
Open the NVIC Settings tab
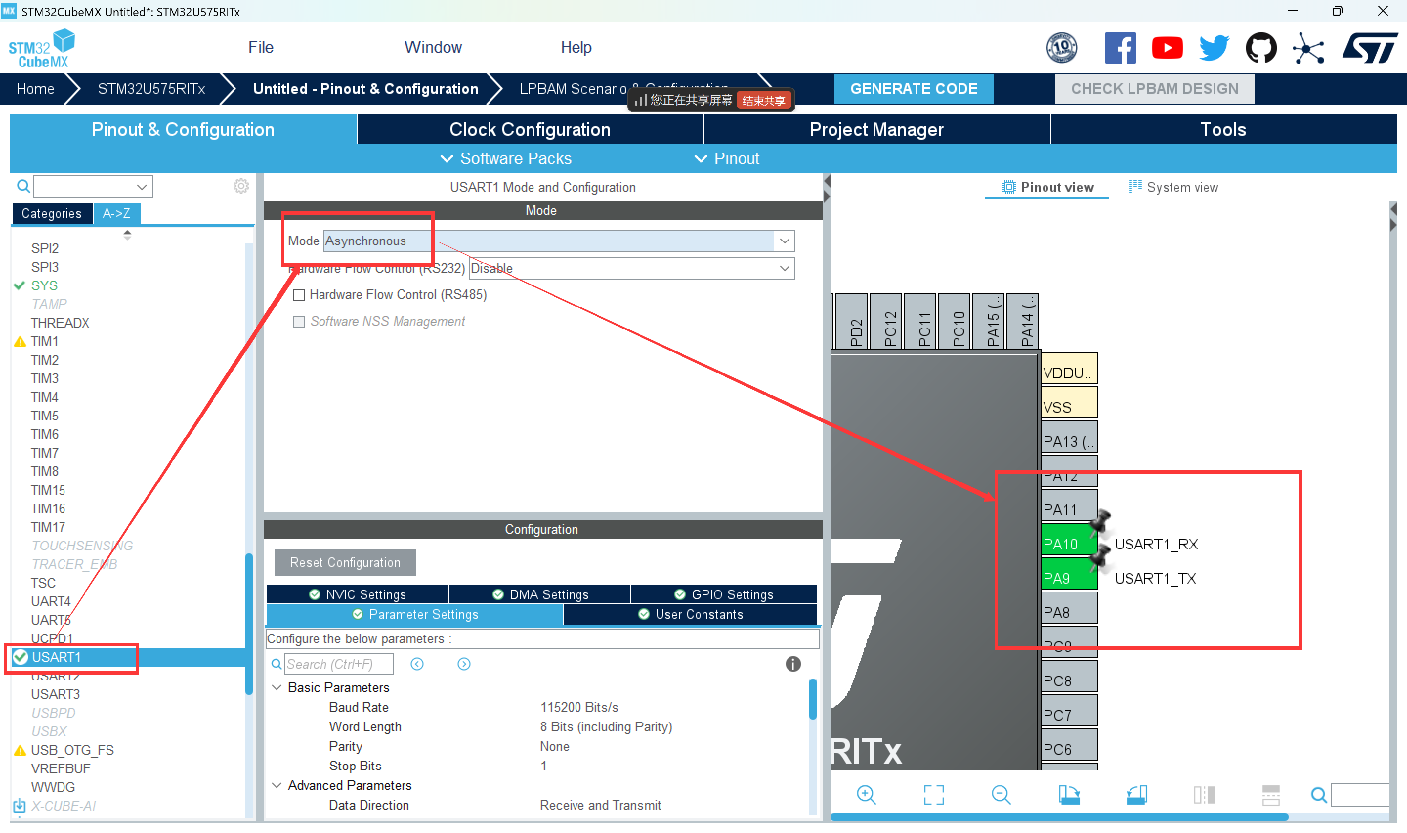(357, 595)
